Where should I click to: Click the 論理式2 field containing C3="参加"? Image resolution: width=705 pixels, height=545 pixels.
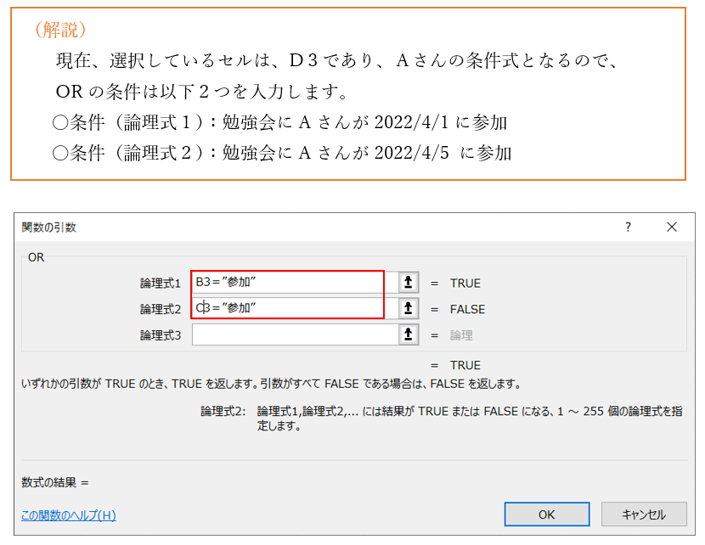tap(289, 308)
